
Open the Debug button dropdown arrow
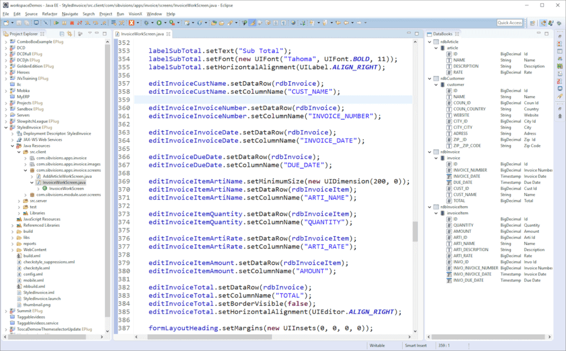point(153,23)
